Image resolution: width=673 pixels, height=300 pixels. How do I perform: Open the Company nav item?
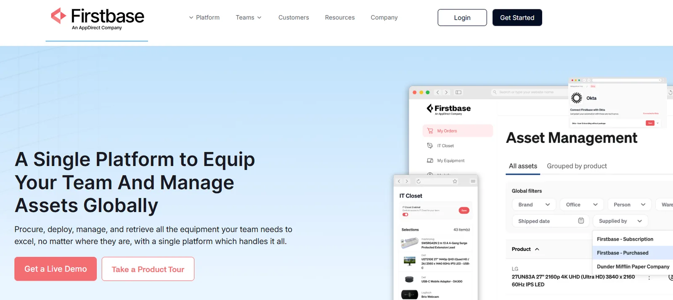[384, 17]
